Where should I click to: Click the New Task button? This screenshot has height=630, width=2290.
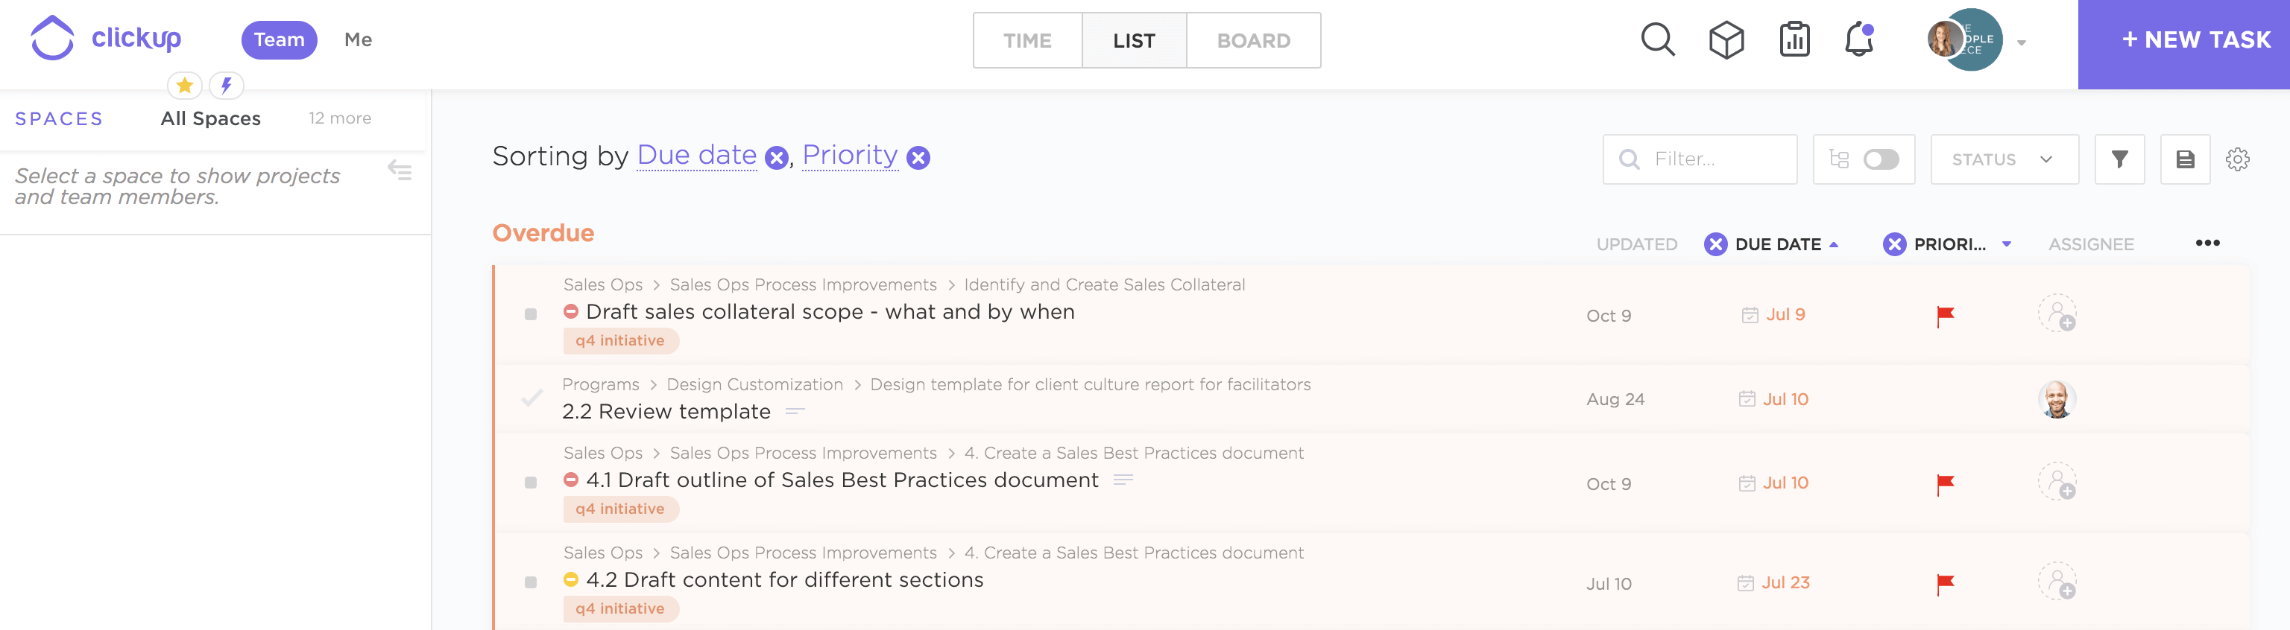[2183, 40]
